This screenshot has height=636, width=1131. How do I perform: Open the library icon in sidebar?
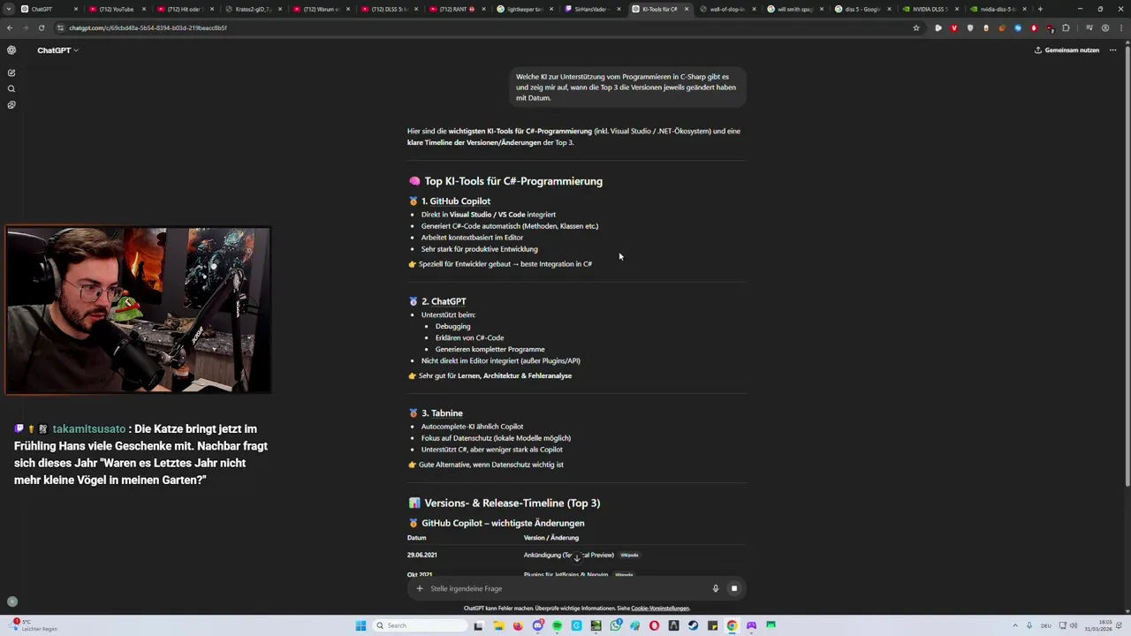click(11, 105)
